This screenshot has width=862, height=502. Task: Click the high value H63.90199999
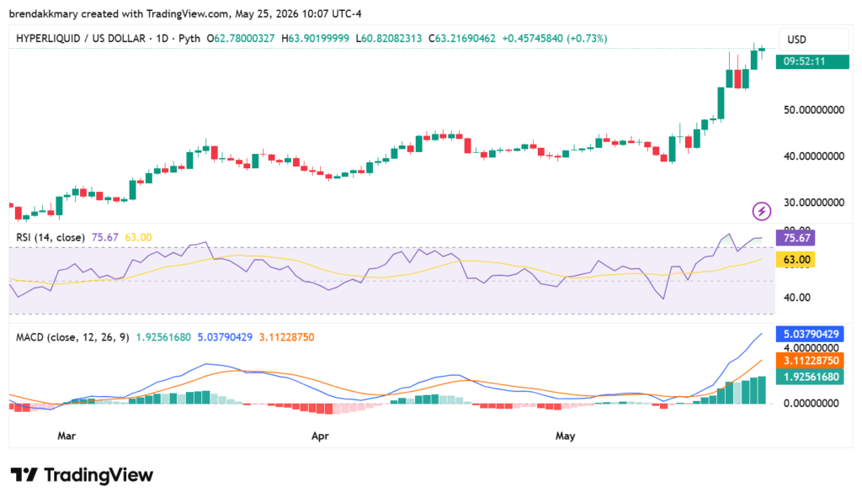point(315,39)
